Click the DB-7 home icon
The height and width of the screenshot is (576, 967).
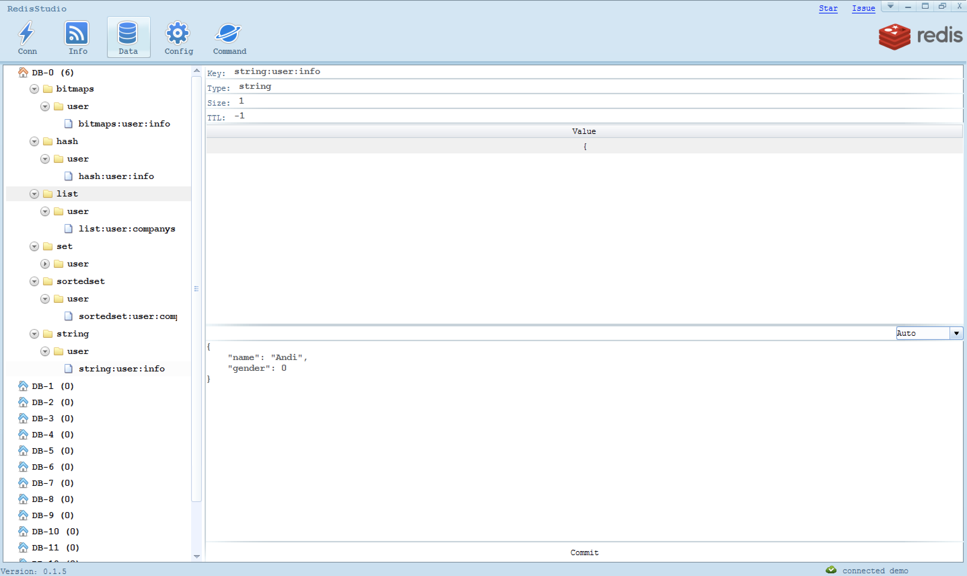[23, 483]
